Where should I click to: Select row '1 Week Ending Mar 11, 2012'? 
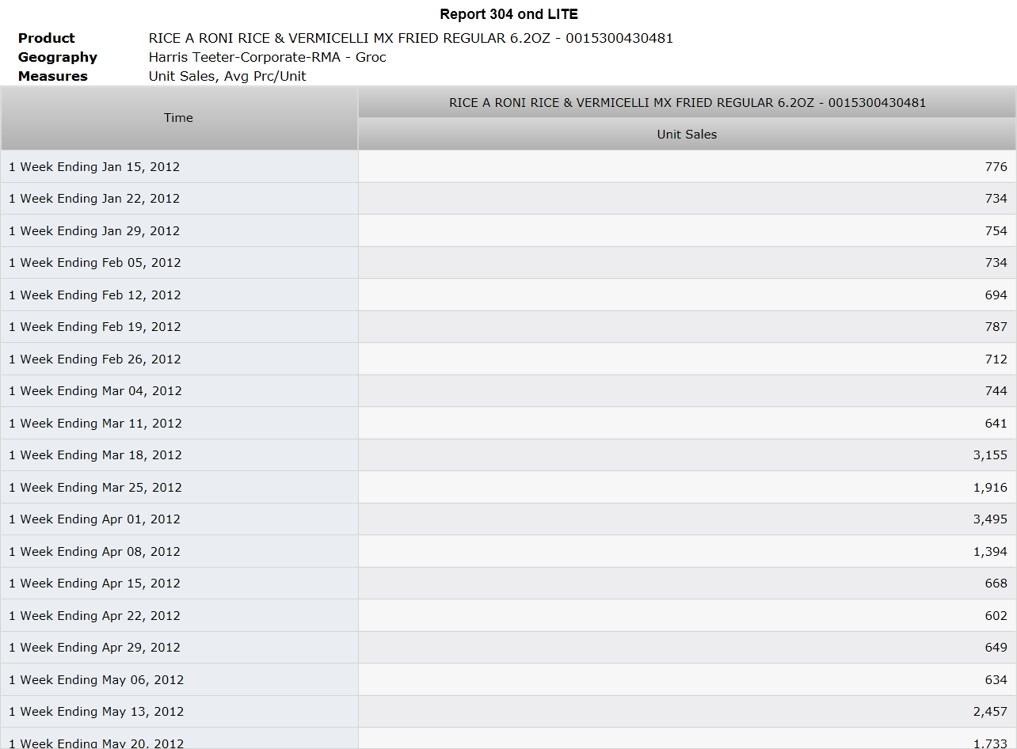[508, 424]
